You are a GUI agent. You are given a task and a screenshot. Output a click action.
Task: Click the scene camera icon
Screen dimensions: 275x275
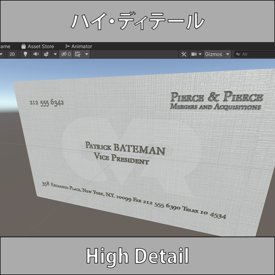[194, 54]
